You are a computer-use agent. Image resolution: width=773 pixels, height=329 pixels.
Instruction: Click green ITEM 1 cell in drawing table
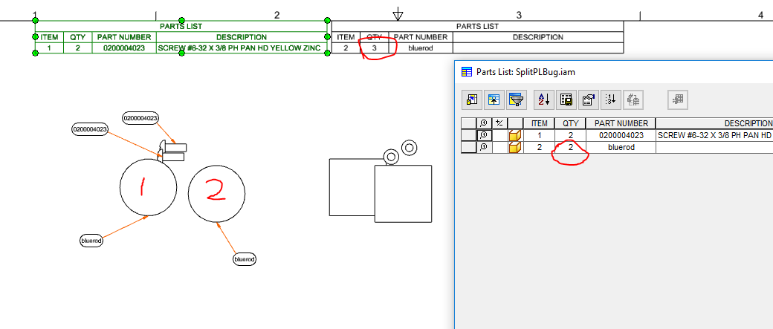[x=49, y=48]
